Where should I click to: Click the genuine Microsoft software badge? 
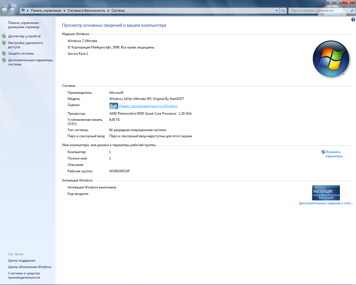(x=326, y=193)
